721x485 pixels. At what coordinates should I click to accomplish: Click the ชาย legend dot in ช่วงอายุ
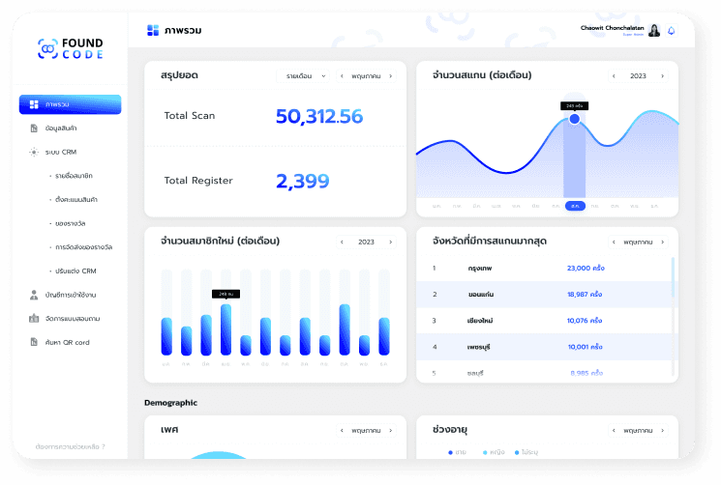coord(450,452)
